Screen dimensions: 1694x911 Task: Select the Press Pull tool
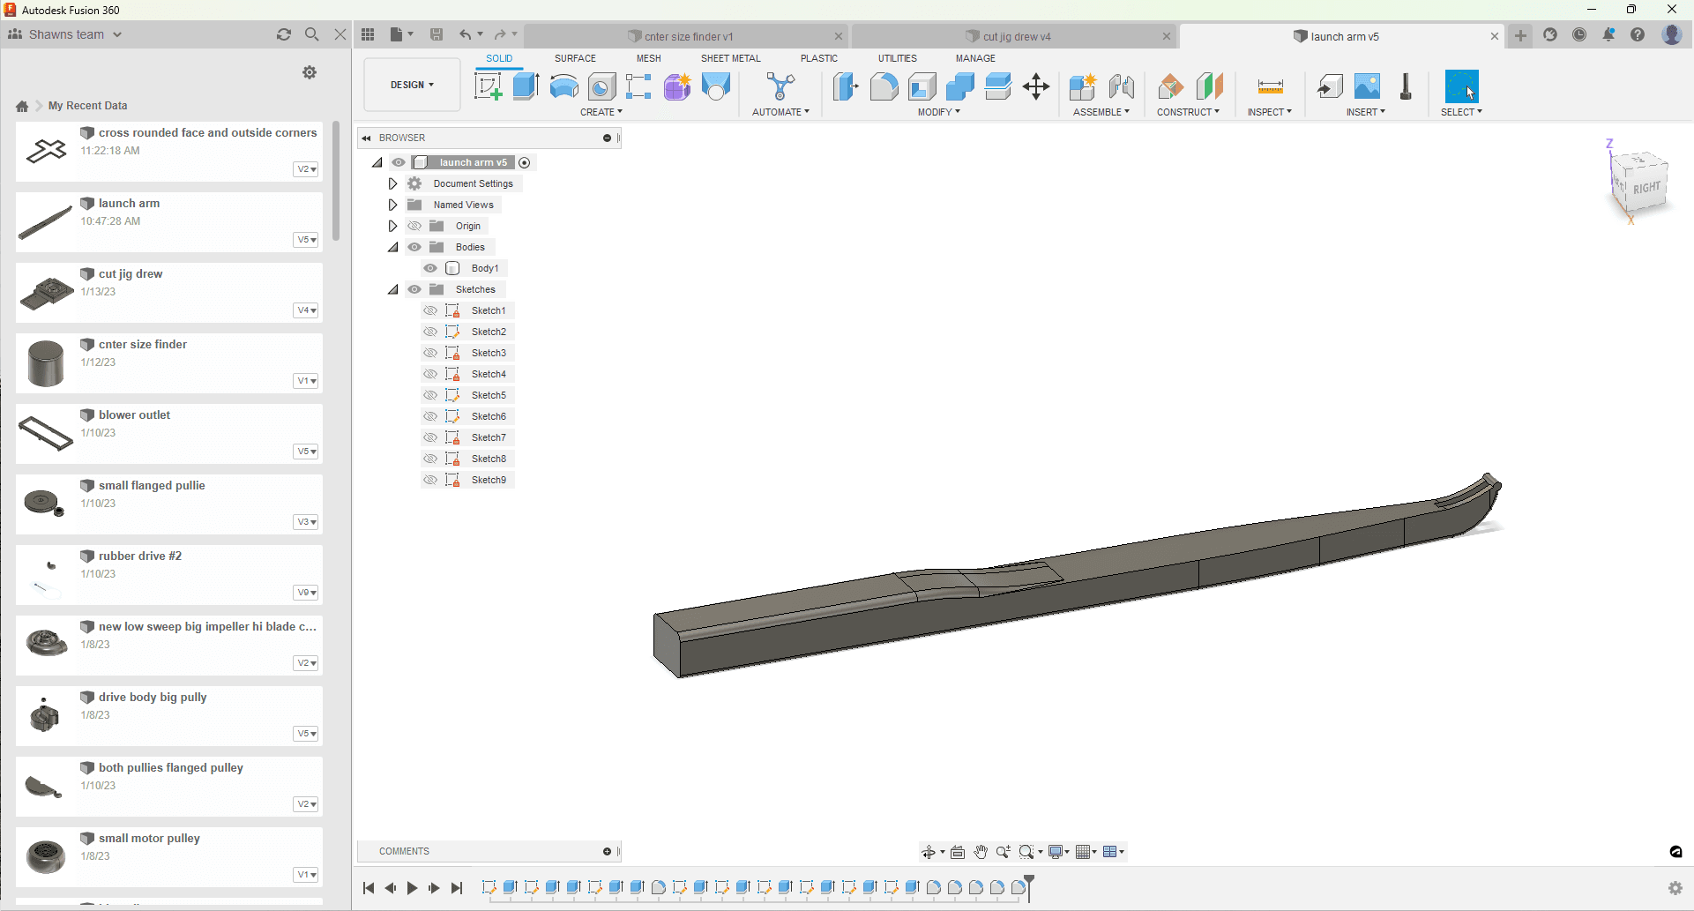tap(845, 86)
